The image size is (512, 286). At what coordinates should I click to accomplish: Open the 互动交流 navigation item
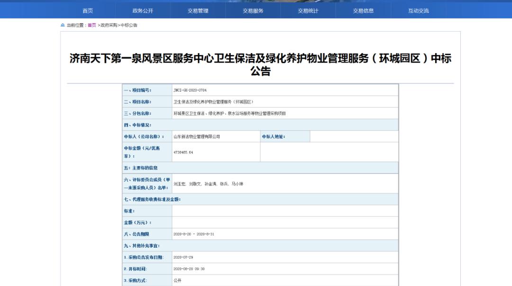tap(418, 11)
